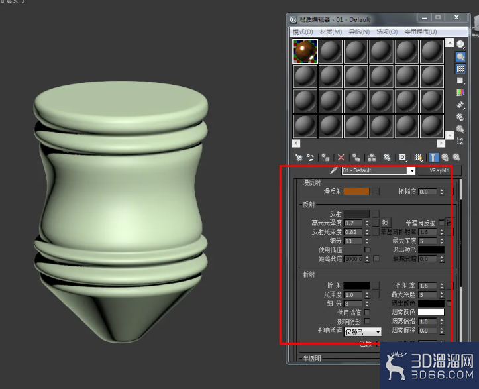Toggle the highlighted Show End Result icon
Image resolution: width=479 pixels, height=389 pixels.
(x=433, y=158)
